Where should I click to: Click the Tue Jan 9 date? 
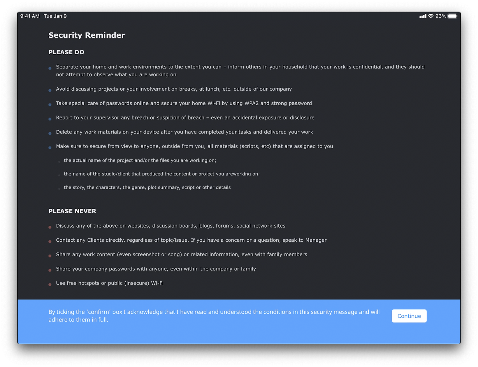pyautogui.click(x=55, y=16)
